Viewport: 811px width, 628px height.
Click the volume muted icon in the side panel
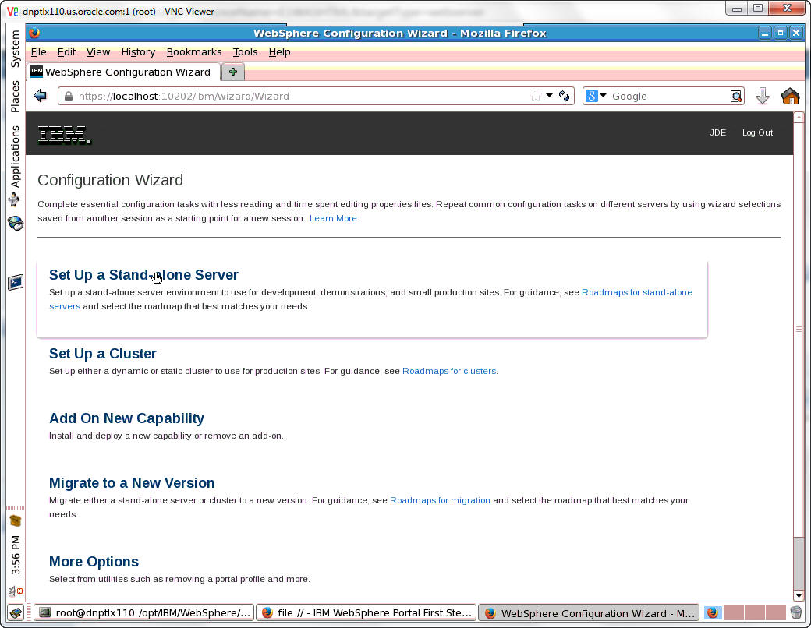(16, 591)
